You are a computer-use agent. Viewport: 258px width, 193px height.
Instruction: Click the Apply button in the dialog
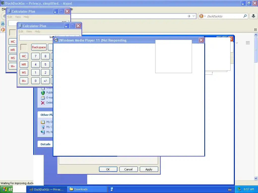pyautogui.click(x=149, y=169)
